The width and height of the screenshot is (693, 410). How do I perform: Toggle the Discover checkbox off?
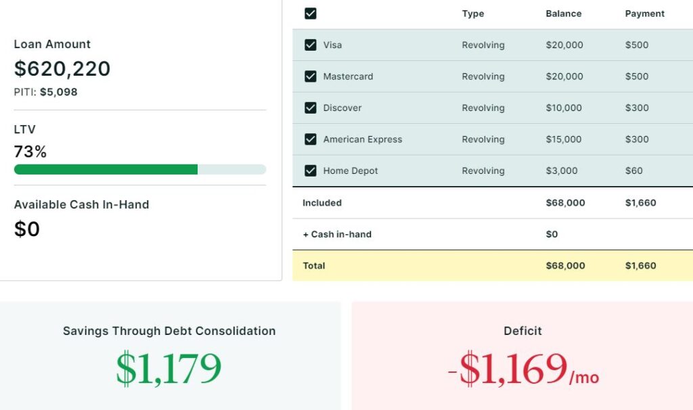(311, 108)
